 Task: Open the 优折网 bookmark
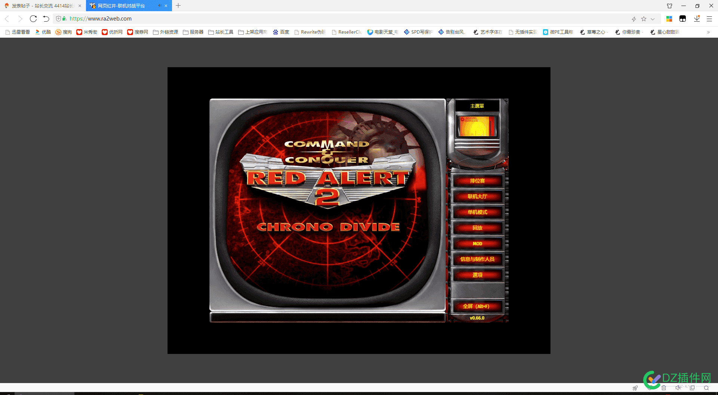click(x=112, y=32)
